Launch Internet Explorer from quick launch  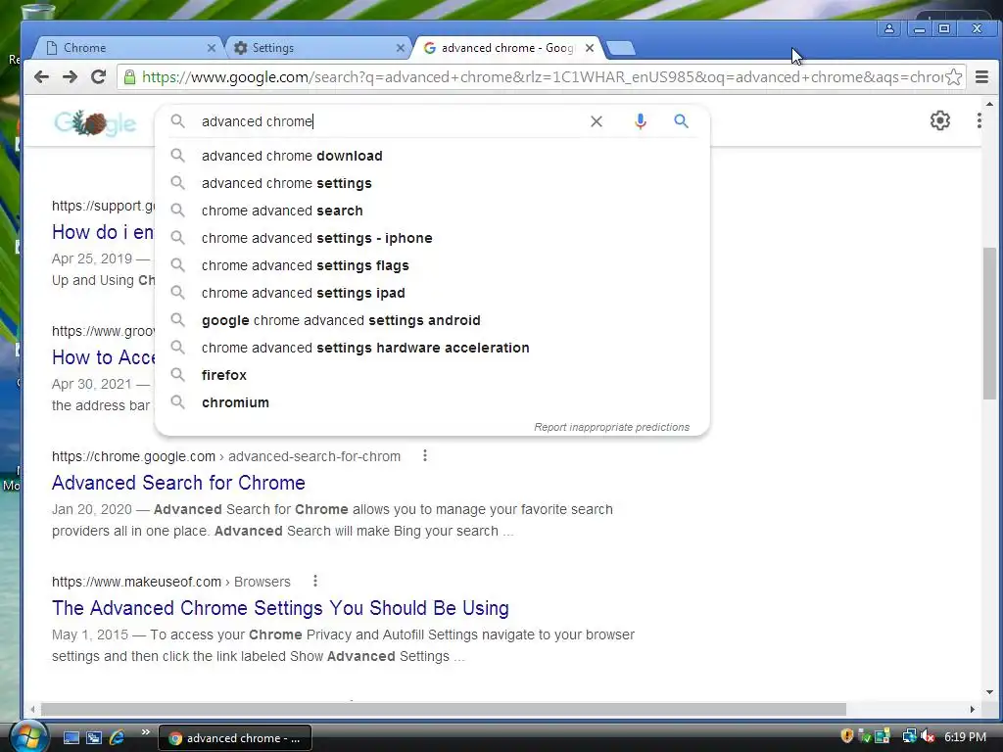(x=118, y=738)
